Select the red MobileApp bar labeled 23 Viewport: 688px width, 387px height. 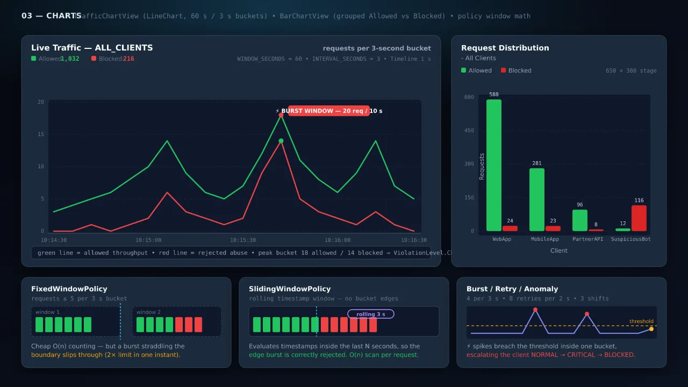[553, 228]
